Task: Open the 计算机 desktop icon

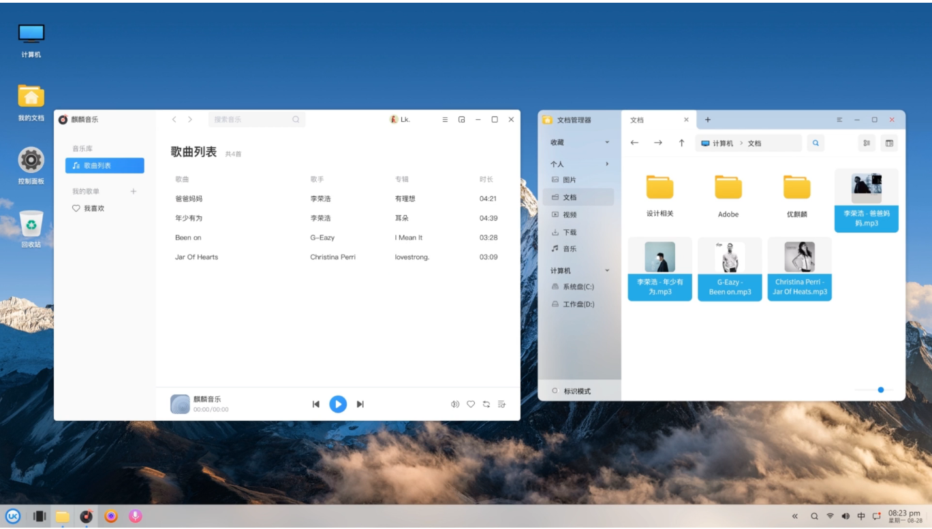Action: tap(31, 40)
